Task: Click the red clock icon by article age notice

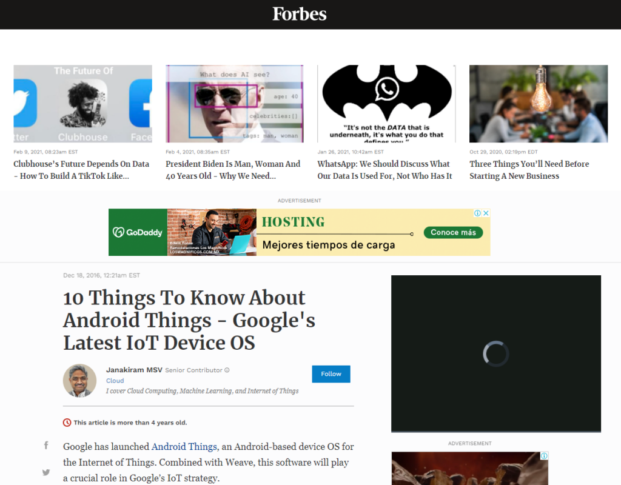Action: click(67, 423)
